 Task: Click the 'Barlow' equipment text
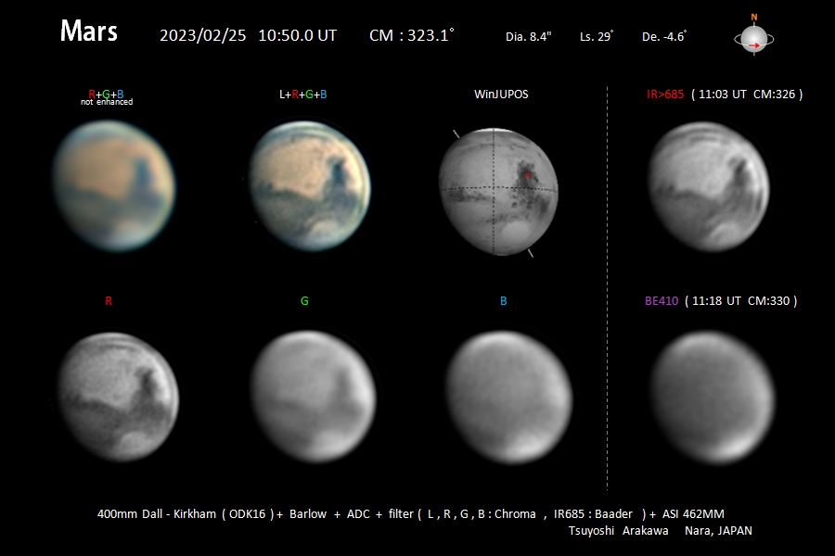click(308, 514)
